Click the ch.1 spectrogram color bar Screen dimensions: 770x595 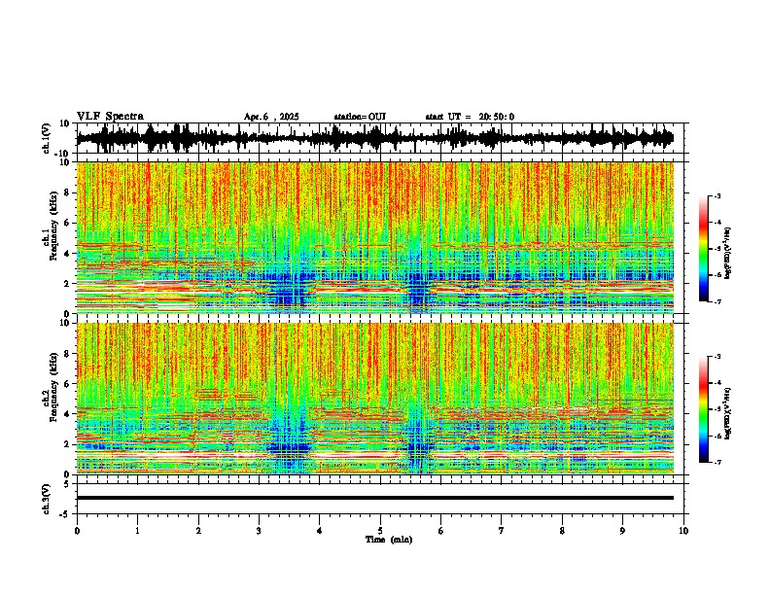[704, 249]
